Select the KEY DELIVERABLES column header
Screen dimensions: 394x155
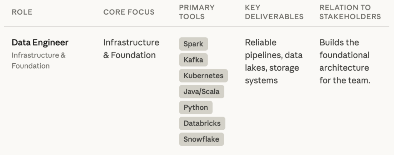(x=274, y=12)
